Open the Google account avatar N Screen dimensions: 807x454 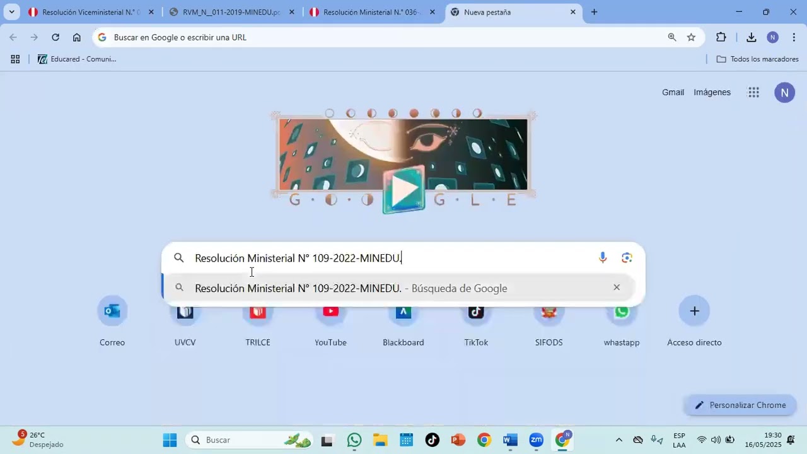click(784, 93)
